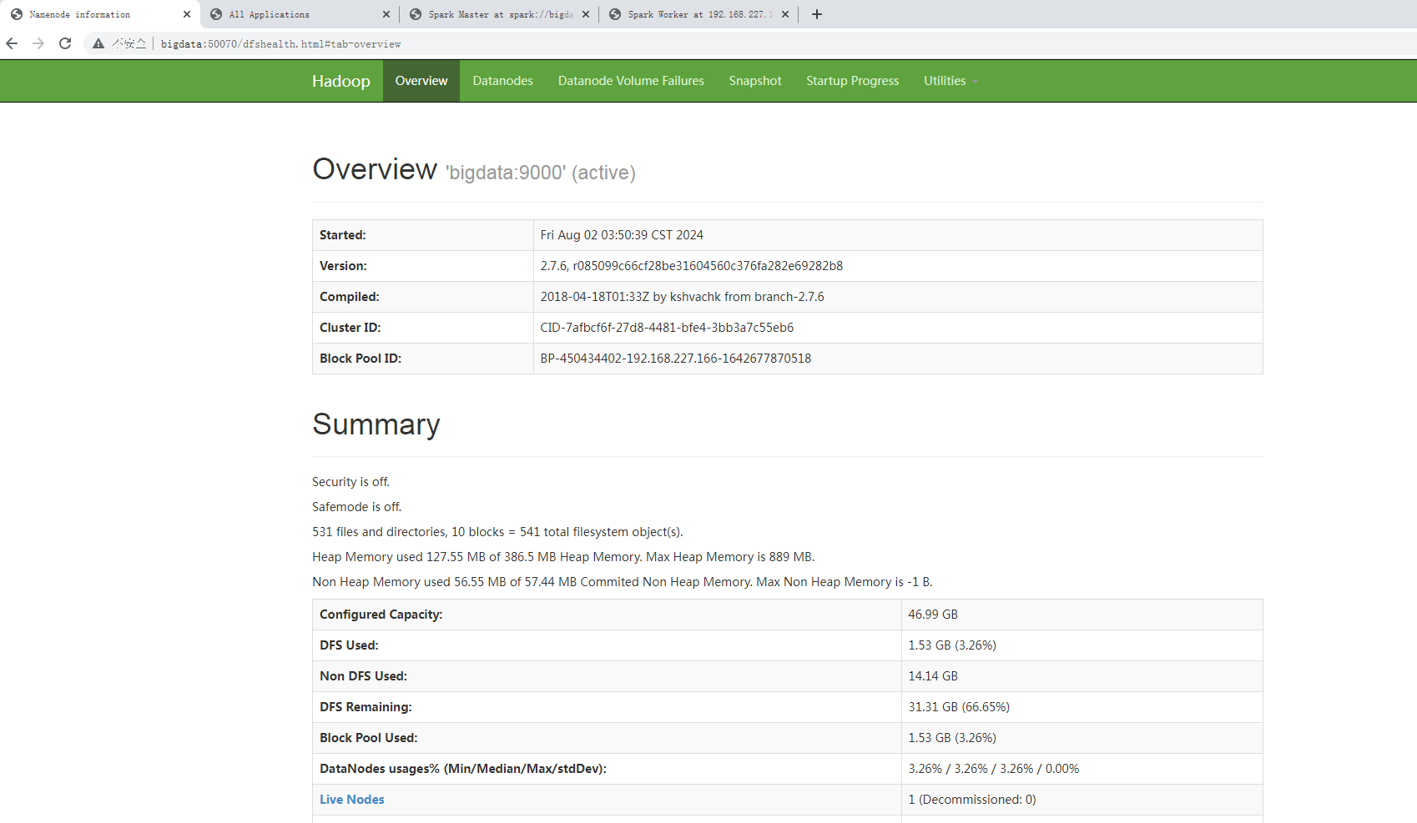This screenshot has height=823, width=1417.
Task: Go to the Snapshot page
Action: 755,81
